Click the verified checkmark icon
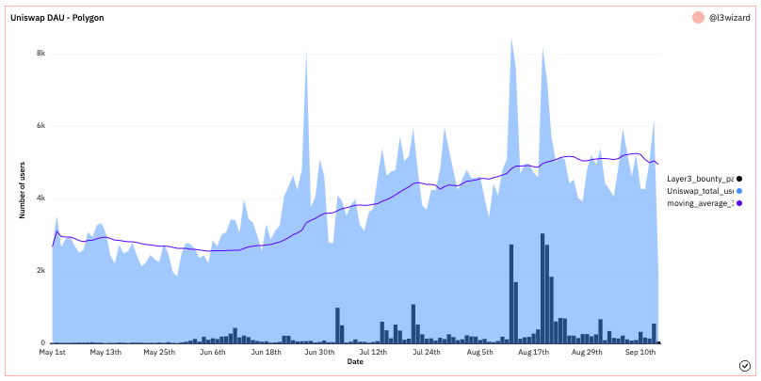 (x=745, y=366)
